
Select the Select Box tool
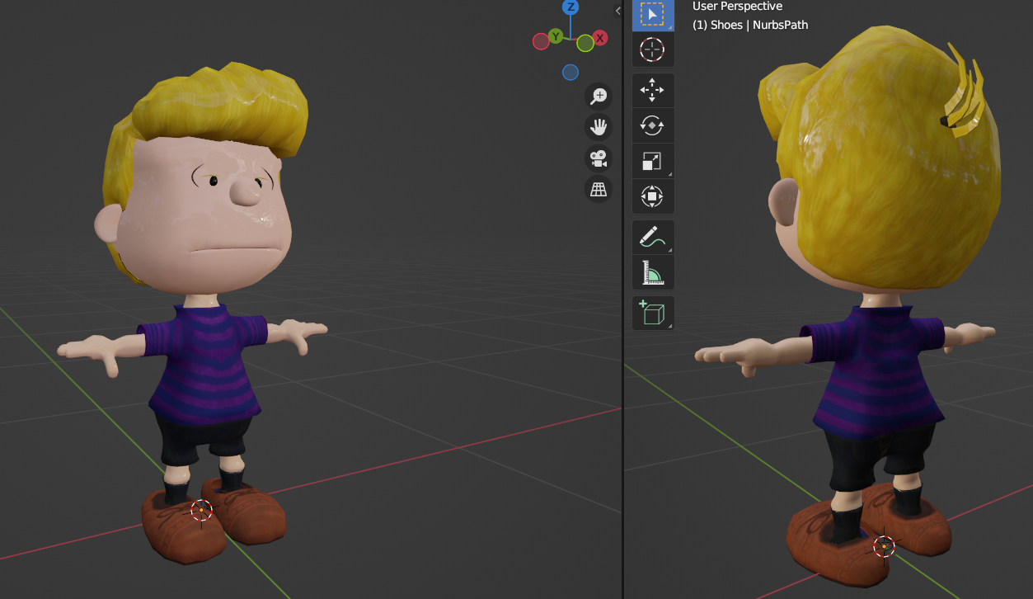click(x=653, y=15)
